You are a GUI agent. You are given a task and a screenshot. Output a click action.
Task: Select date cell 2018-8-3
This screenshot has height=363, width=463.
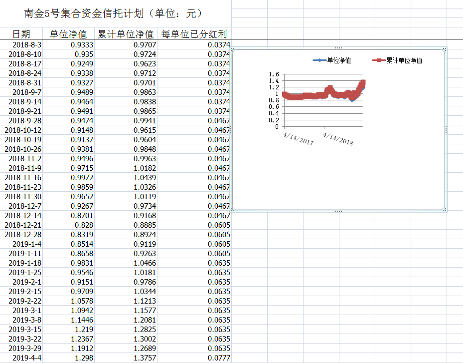(x=21, y=44)
